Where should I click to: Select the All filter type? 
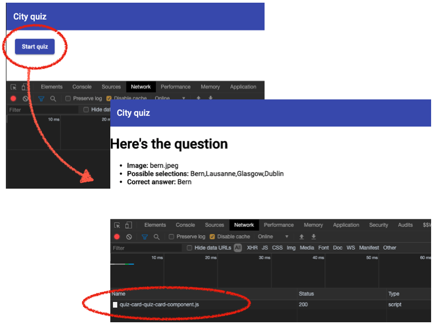[x=238, y=247]
